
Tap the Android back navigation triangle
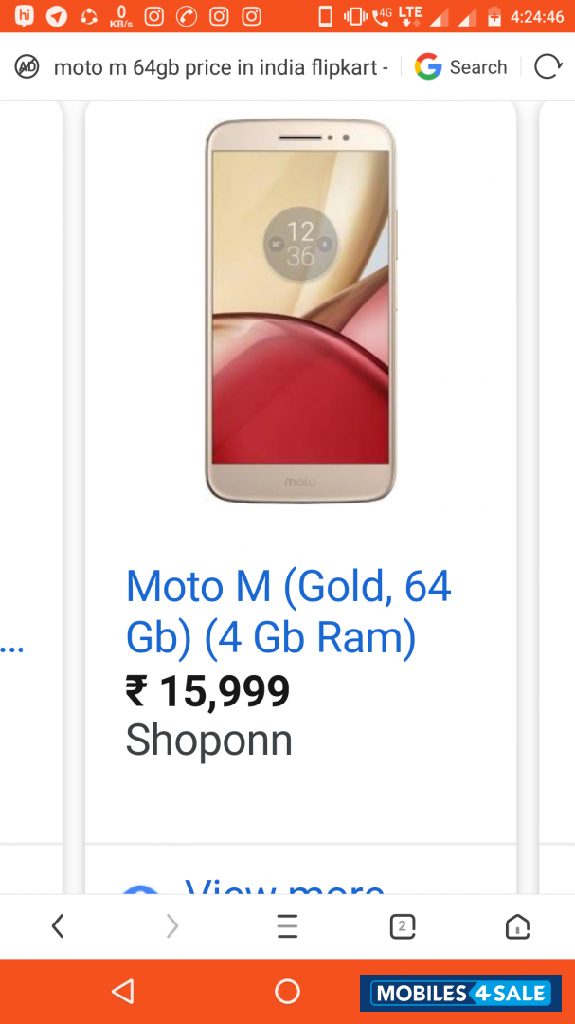click(x=123, y=990)
